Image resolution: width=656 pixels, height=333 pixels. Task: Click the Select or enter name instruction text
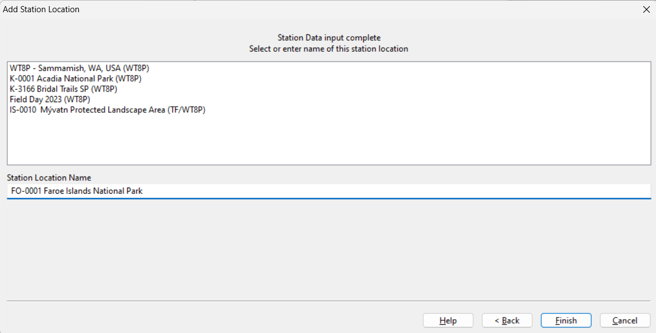coord(329,49)
